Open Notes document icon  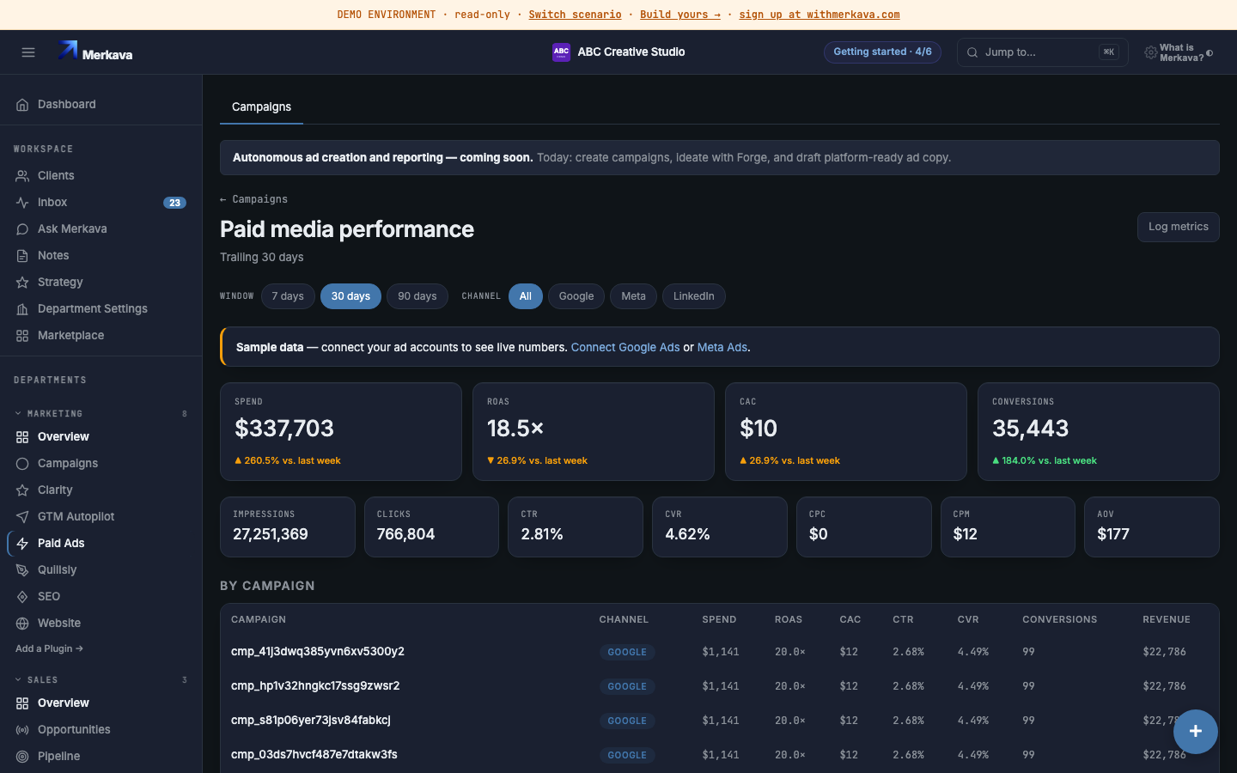click(22, 256)
